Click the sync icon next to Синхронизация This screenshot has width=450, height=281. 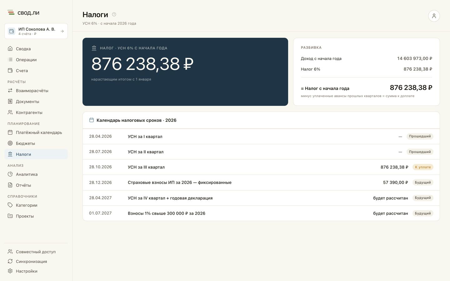[10, 261]
